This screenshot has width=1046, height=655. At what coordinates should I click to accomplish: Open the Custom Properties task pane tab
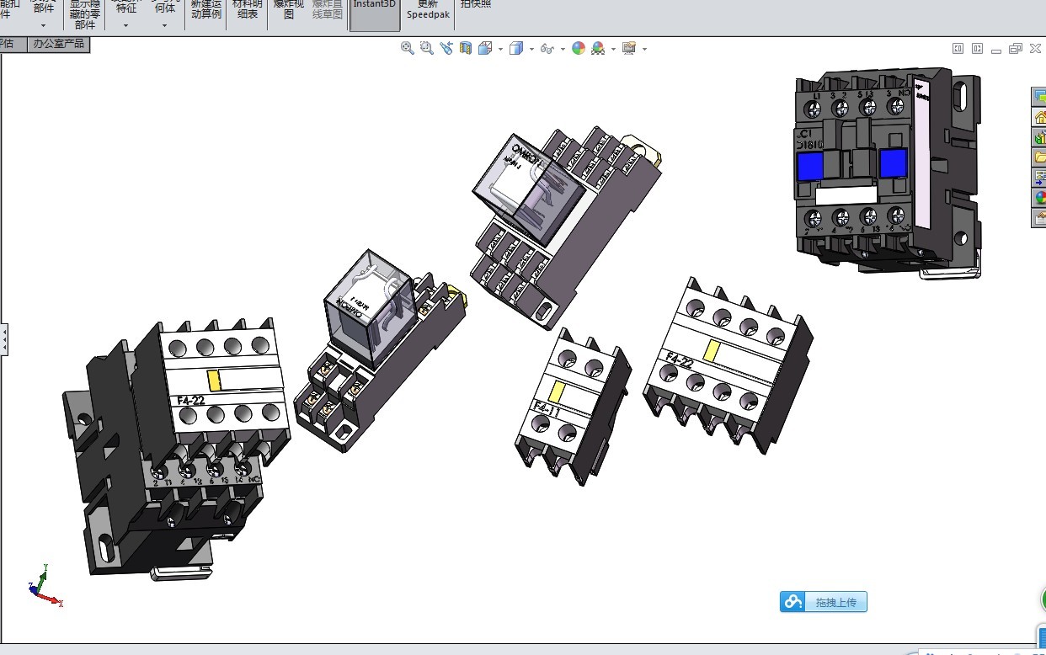1039,218
